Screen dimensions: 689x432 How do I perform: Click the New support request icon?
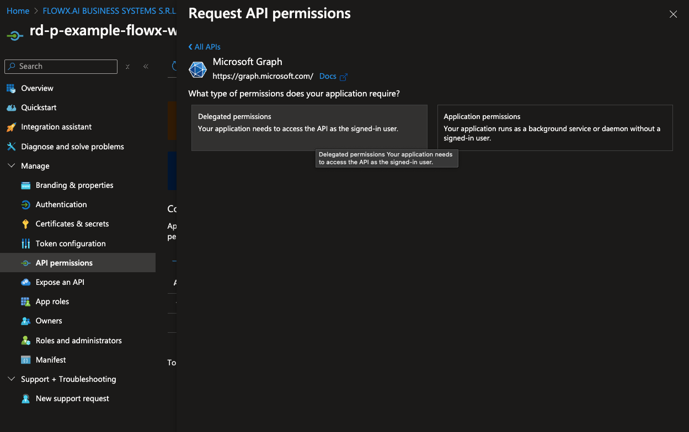pyautogui.click(x=25, y=398)
